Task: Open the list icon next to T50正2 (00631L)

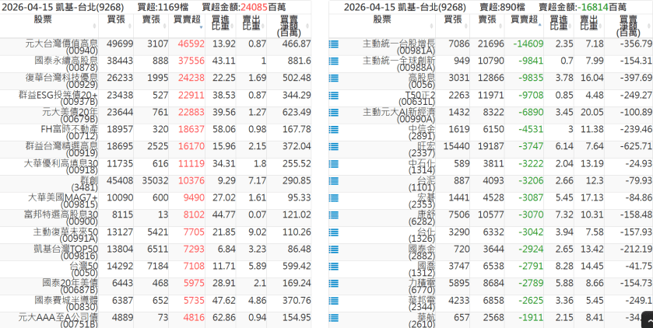Action: tap(334, 96)
